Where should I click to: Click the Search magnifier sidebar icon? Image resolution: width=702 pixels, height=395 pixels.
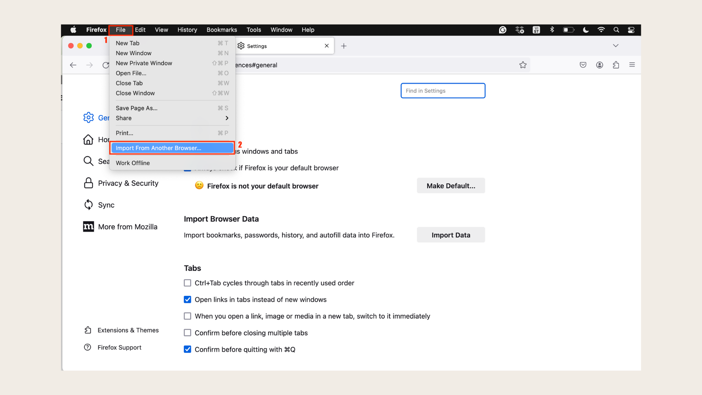pos(88,161)
